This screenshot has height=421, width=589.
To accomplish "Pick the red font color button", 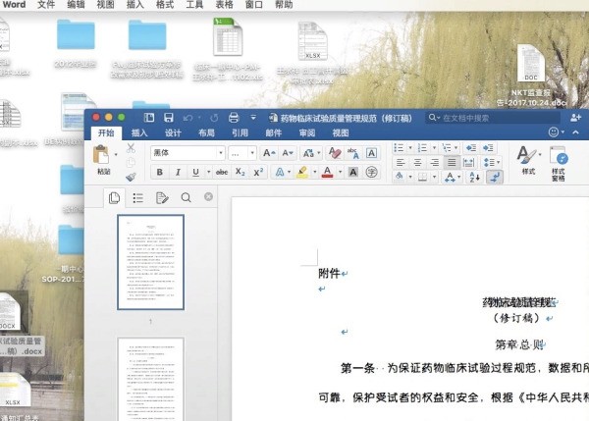I will [328, 173].
